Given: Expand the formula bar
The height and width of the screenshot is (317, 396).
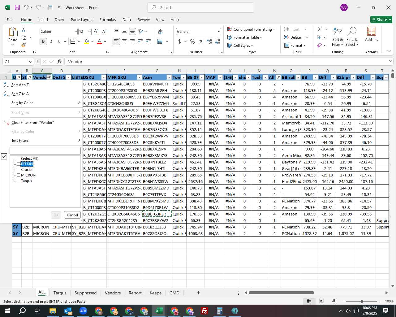Looking at the screenshot, I should (390, 61).
